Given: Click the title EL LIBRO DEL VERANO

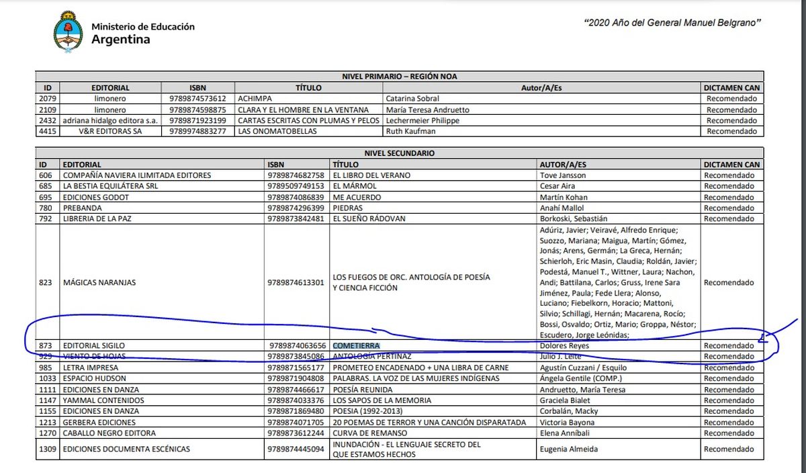Looking at the screenshot, I should pyautogui.click(x=371, y=175).
